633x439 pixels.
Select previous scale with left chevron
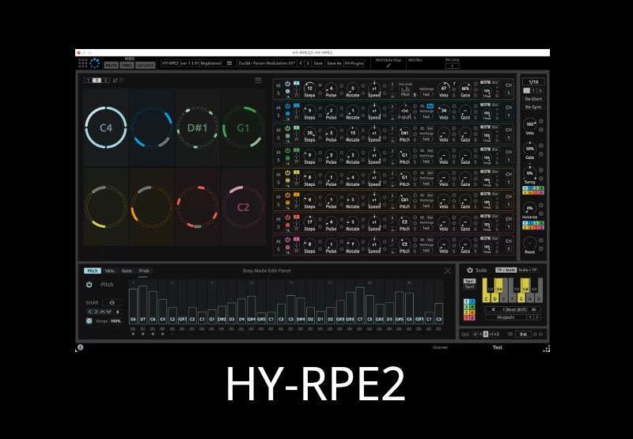coord(531,317)
